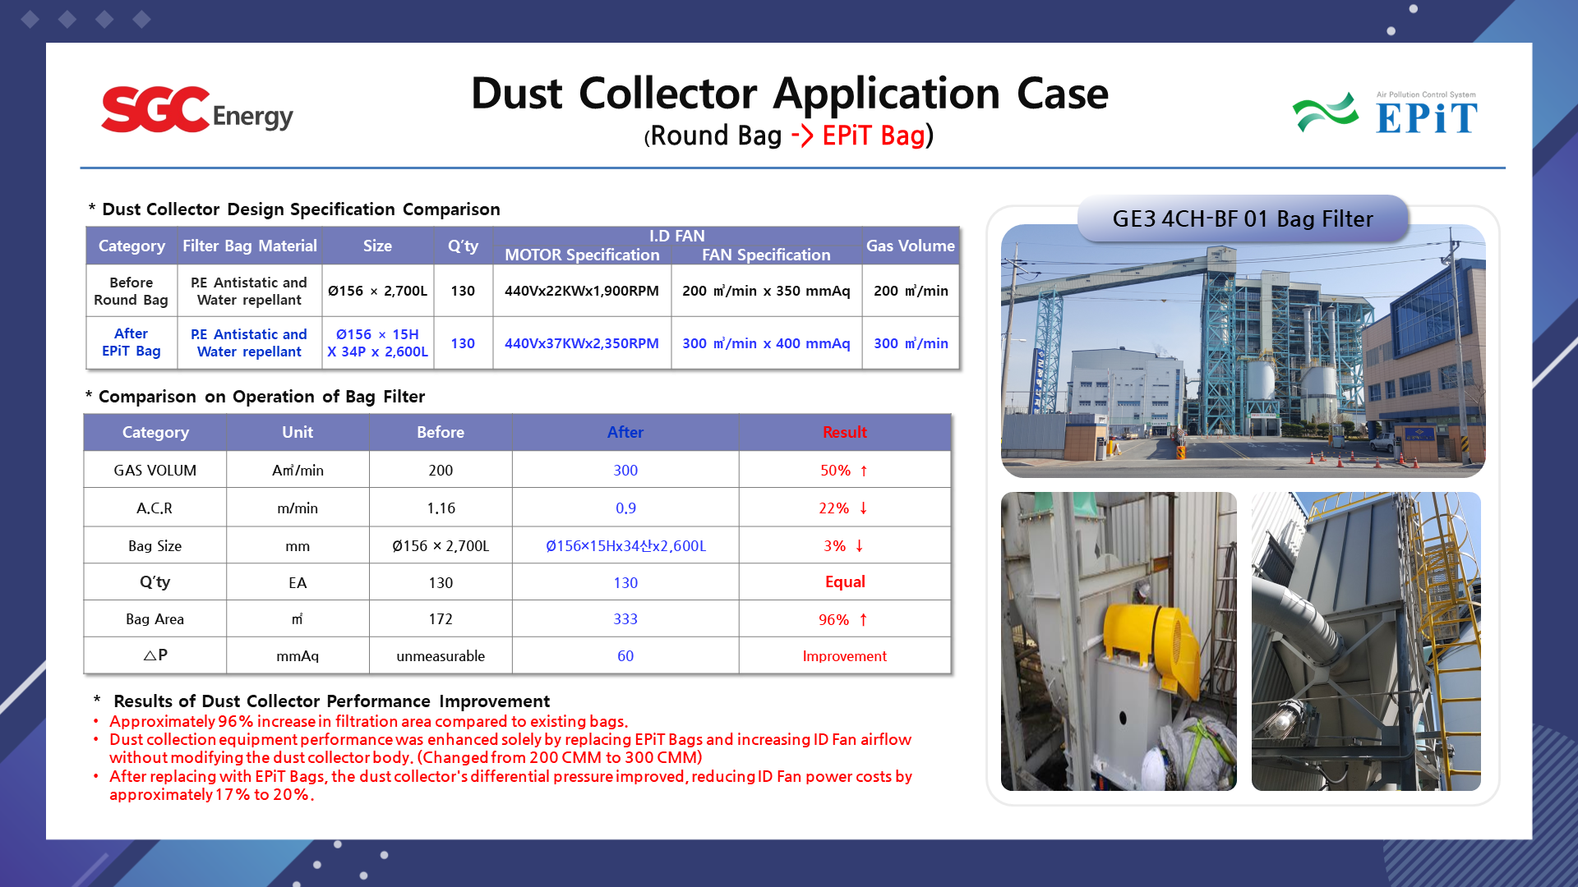
Task: Click the down arrow beside 3%
Action: 860,546
